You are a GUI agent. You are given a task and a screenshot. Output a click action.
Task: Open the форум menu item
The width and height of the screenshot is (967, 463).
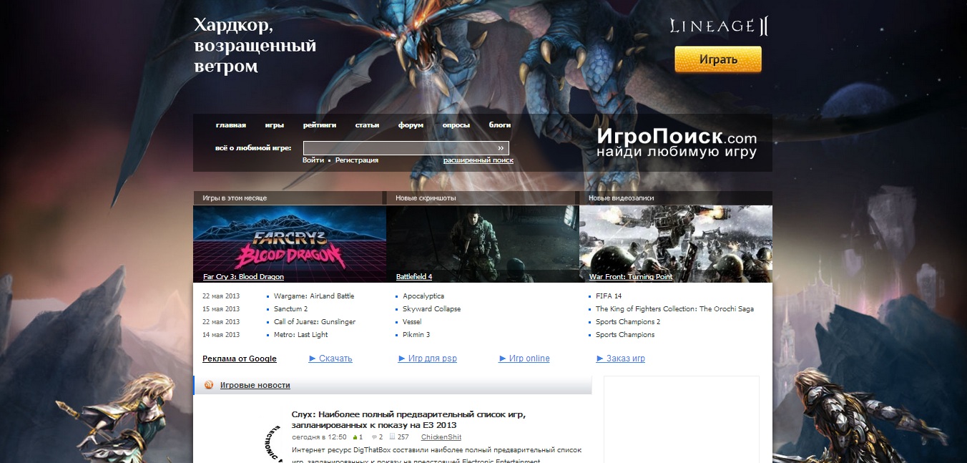click(x=411, y=125)
